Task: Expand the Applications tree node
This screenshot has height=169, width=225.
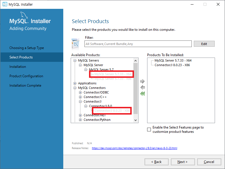Action: (75, 83)
